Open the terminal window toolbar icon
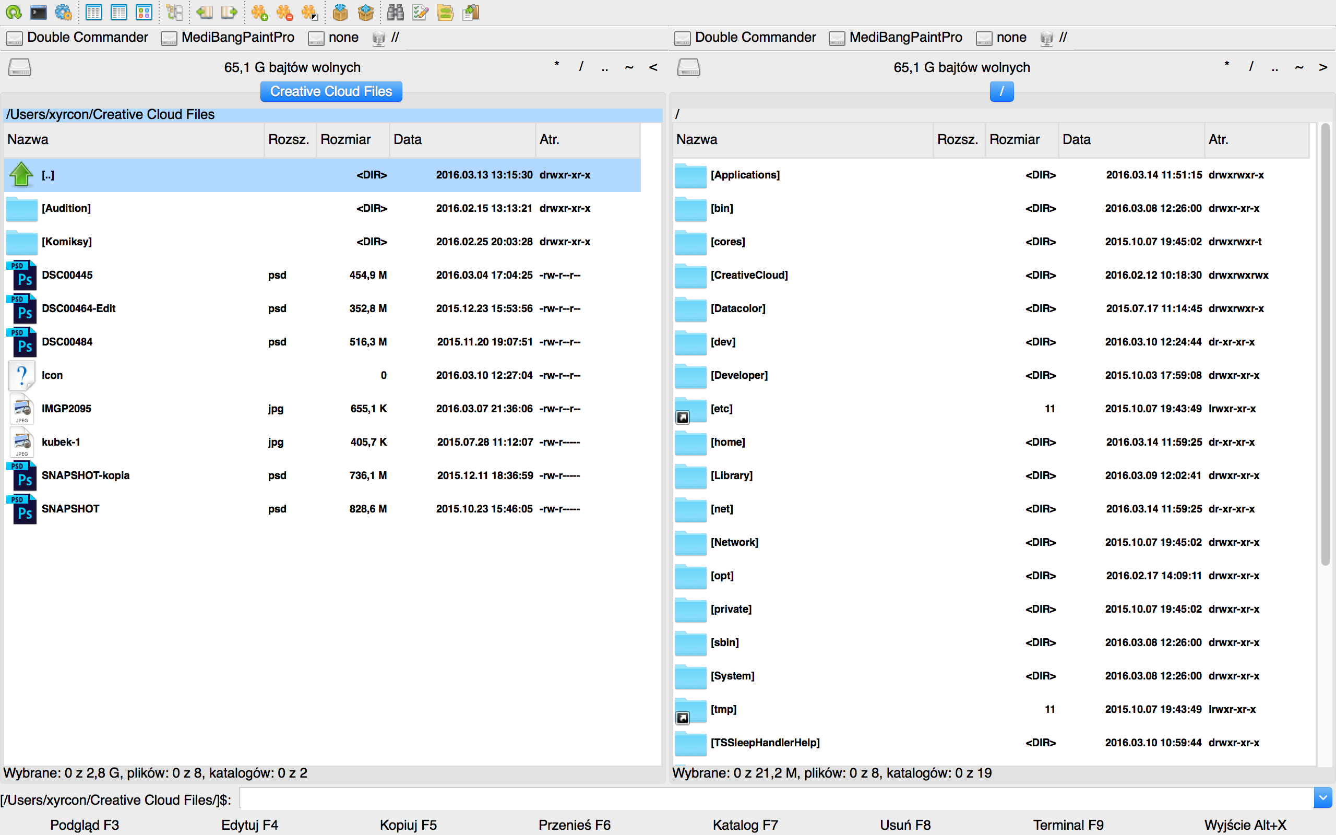 [38, 12]
